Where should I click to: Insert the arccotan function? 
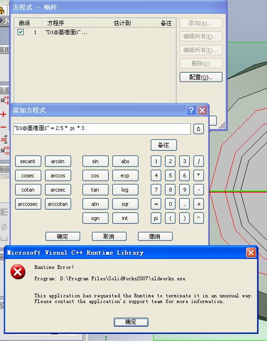[x=58, y=204]
